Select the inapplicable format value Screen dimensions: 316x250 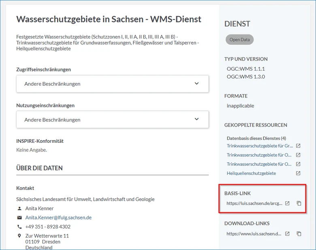(240, 106)
